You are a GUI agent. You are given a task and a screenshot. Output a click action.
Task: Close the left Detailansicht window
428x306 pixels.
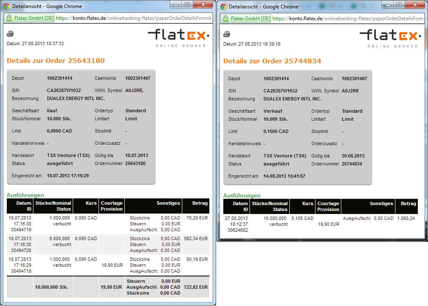pyautogui.click(x=203, y=5)
